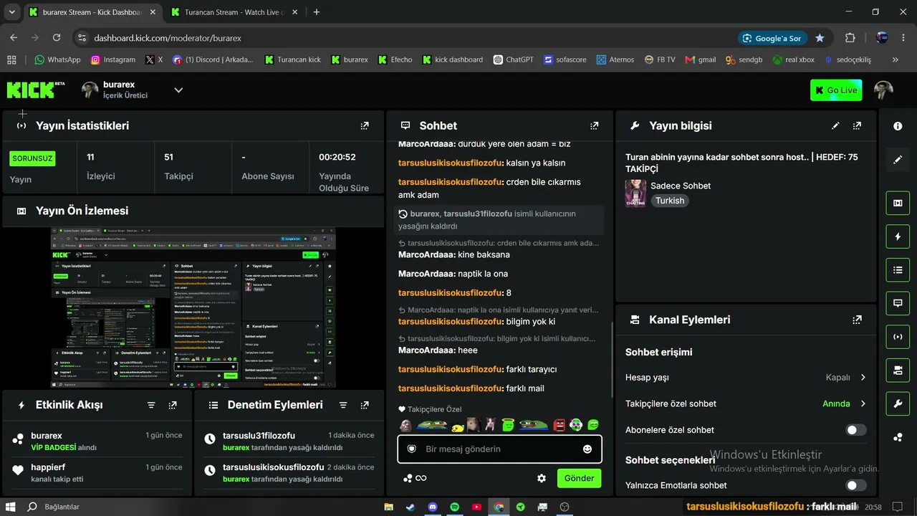Image resolution: width=917 pixels, height=516 pixels.
Task: Insert the yellow duck emote
Action: (x=457, y=426)
